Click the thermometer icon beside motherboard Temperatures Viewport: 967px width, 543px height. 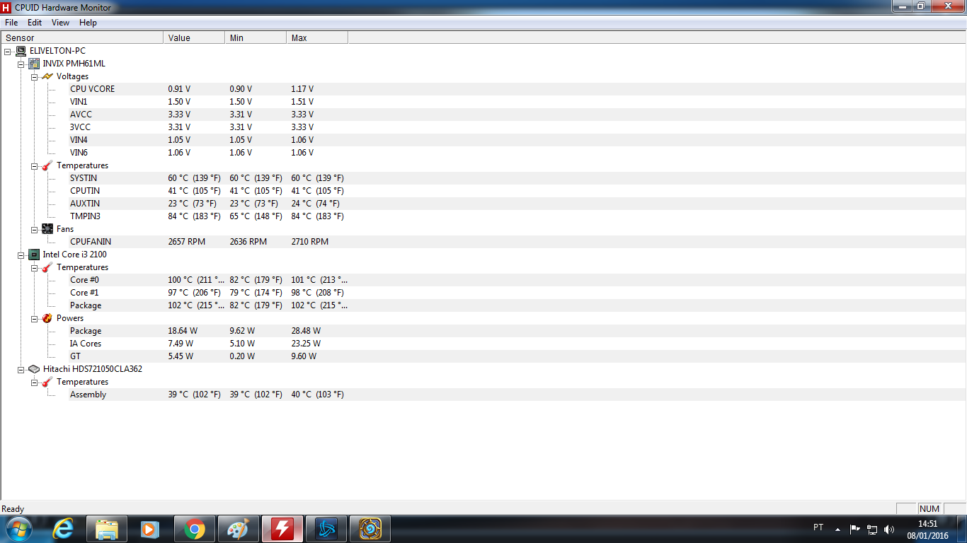click(x=47, y=165)
